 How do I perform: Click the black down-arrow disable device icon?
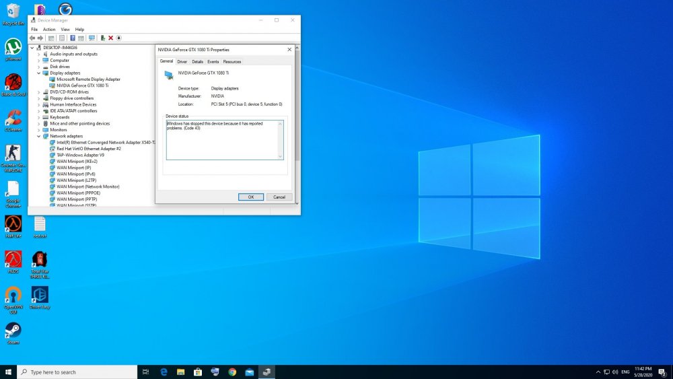point(119,38)
